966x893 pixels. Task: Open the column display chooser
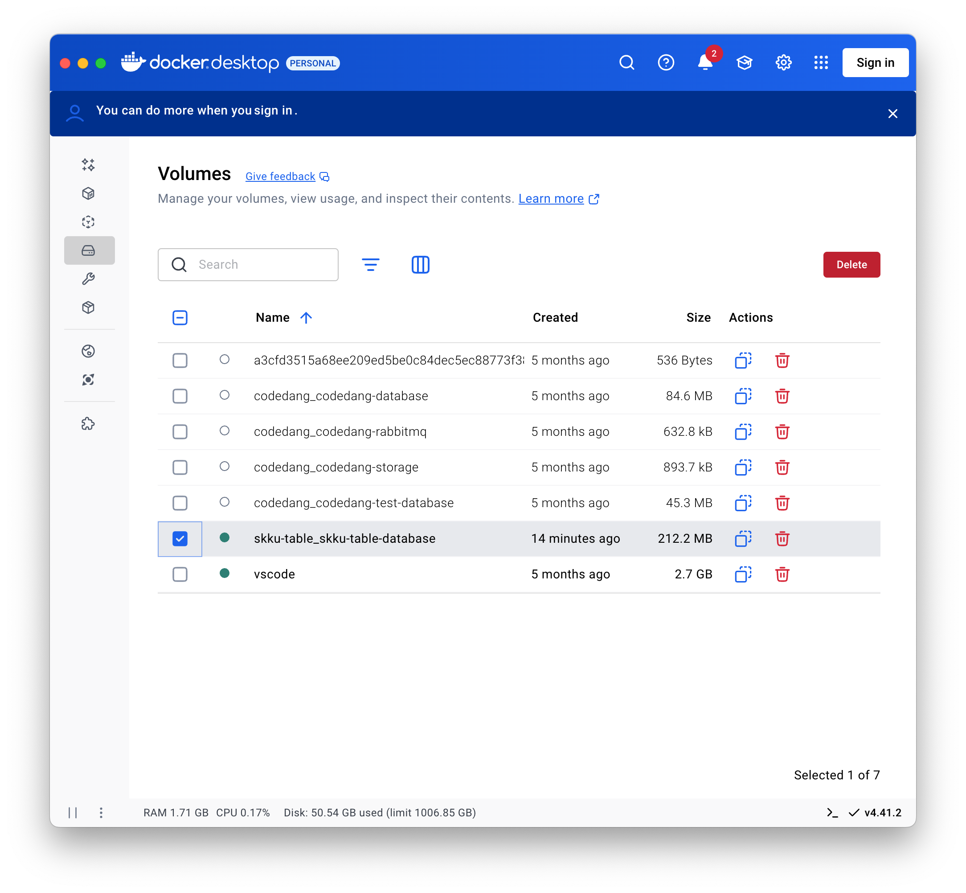(421, 265)
